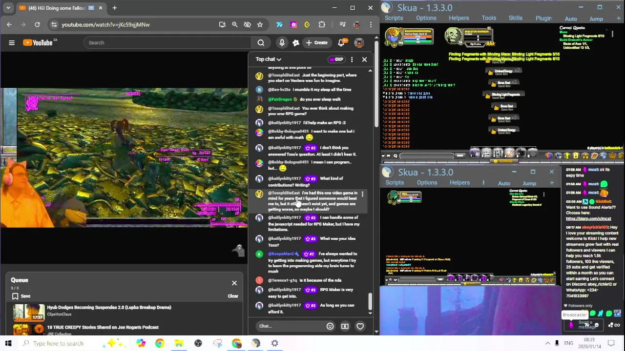Open live chat three-dot options
625x351 pixels.
pyautogui.click(x=352, y=59)
